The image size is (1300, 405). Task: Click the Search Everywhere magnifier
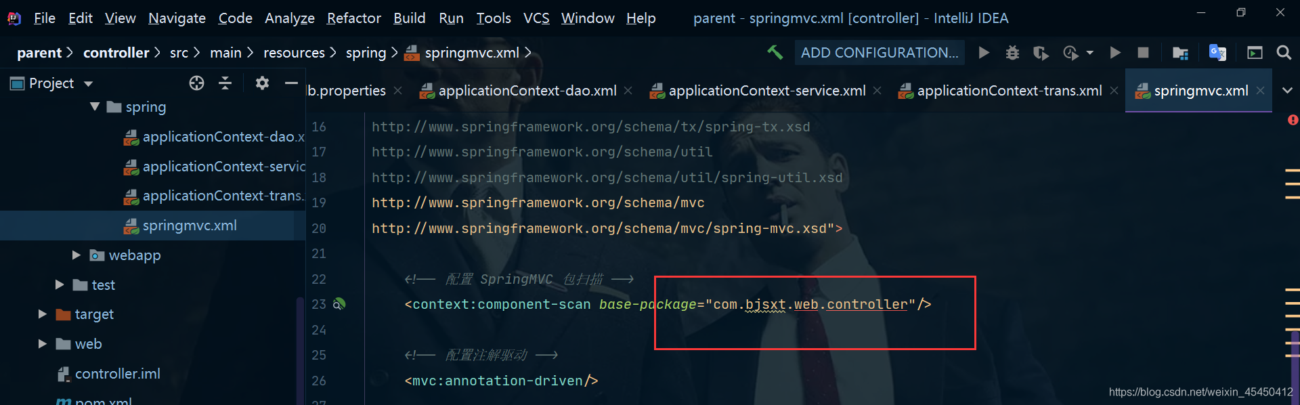(1284, 52)
